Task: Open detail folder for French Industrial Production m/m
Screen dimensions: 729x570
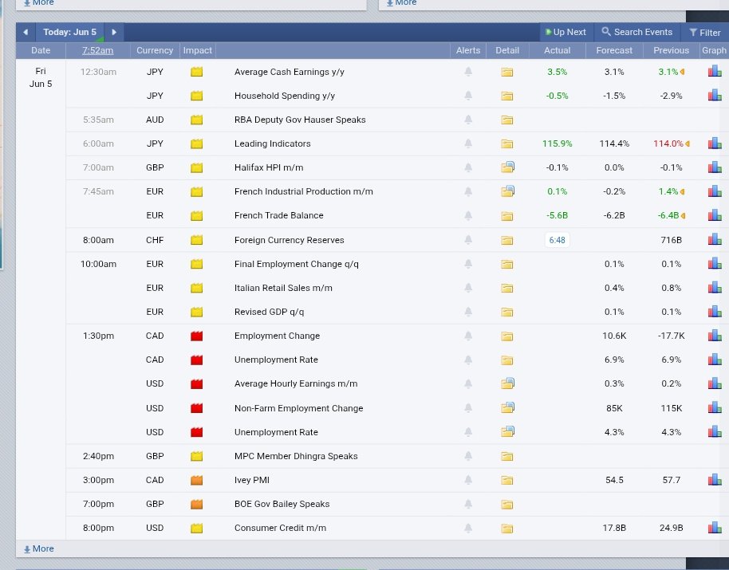Action: pos(507,191)
